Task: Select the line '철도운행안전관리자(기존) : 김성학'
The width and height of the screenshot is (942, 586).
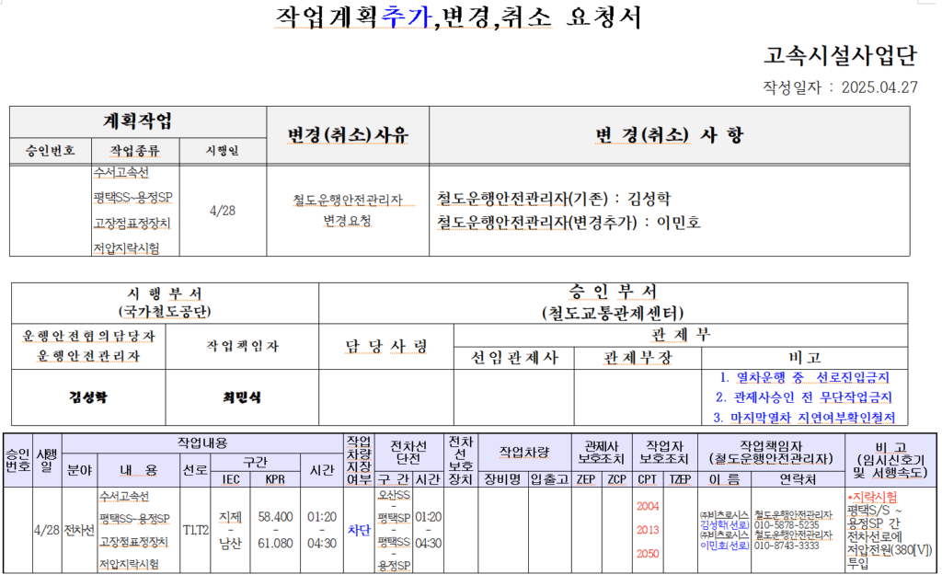Action: click(x=553, y=199)
